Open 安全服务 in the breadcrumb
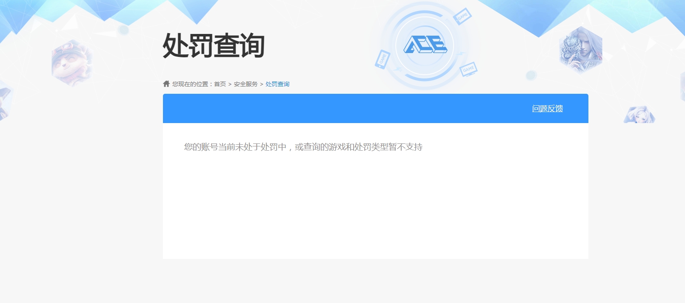685x303 pixels. (x=245, y=84)
